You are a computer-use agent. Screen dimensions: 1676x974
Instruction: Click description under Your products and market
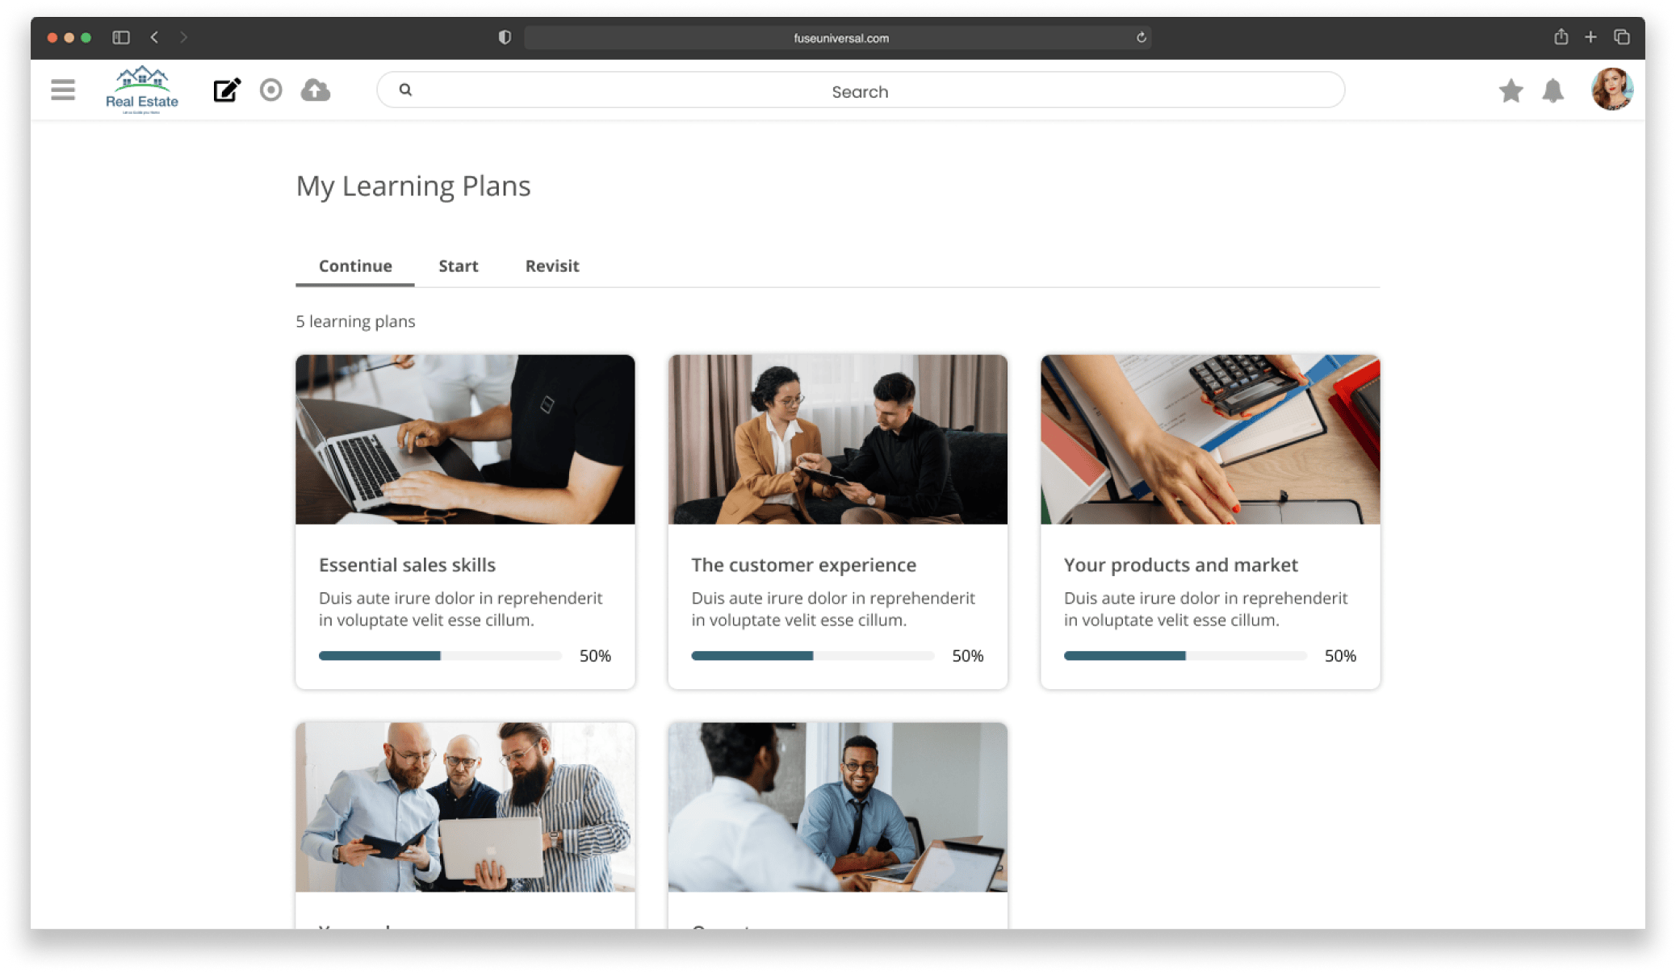click(1205, 609)
